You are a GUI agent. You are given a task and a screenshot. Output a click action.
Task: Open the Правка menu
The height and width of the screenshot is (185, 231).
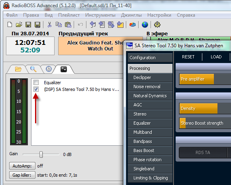[x=31, y=15]
